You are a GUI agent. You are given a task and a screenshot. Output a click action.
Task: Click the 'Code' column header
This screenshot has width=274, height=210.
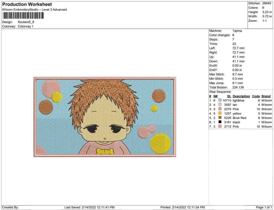click(256, 96)
